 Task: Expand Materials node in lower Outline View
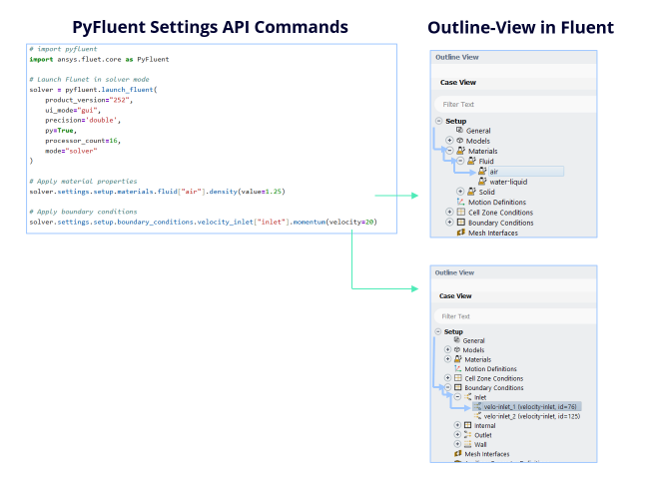[448, 359]
